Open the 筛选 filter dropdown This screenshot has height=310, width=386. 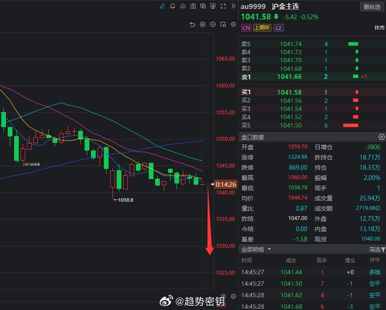pos(376,249)
